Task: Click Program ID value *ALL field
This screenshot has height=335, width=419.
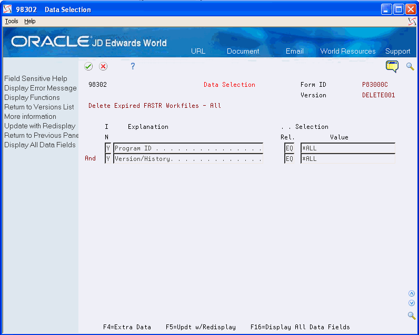Action: point(348,148)
